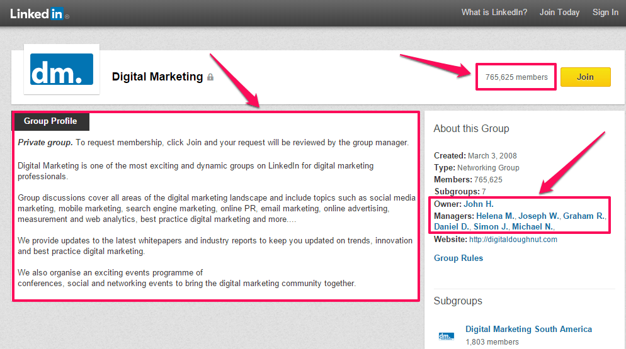This screenshot has height=349, width=626.
Task: Visit the digitaldoughnut.com website link
Action: 513,240
